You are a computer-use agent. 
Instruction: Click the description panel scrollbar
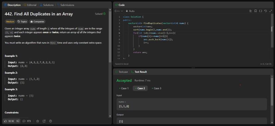110,37
